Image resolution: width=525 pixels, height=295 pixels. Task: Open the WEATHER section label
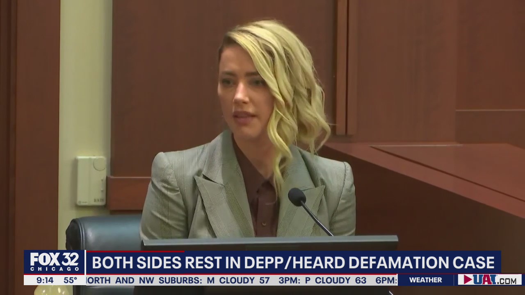(x=427, y=281)
